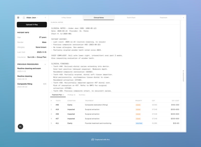Click the Tooth column header

pyautogui.click(x=58, y=101)
